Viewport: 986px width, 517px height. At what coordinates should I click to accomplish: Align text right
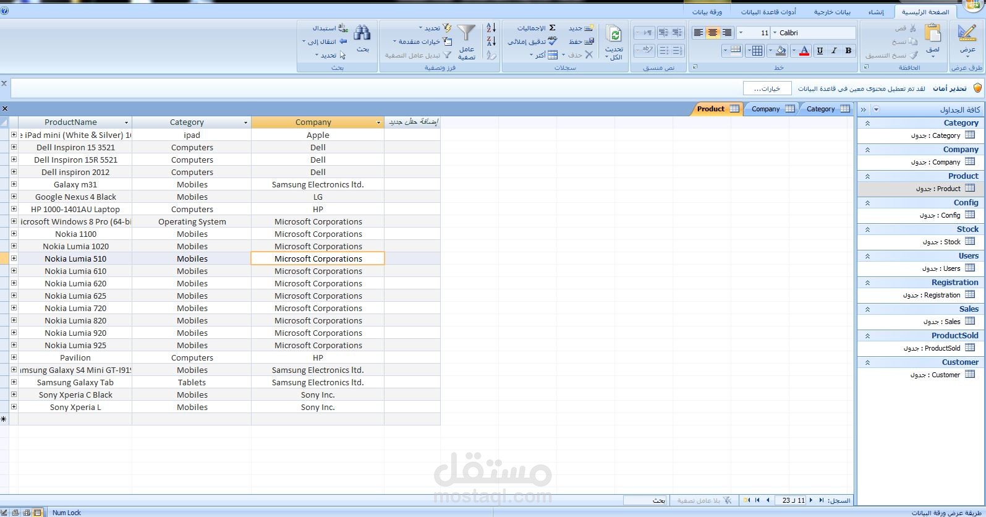(727, 33)
